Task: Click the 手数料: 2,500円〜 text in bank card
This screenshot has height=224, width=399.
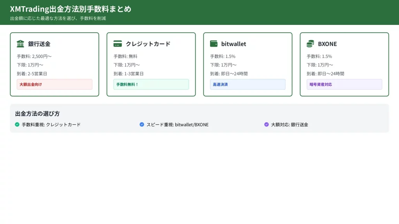Action: [x=34, y=56]
